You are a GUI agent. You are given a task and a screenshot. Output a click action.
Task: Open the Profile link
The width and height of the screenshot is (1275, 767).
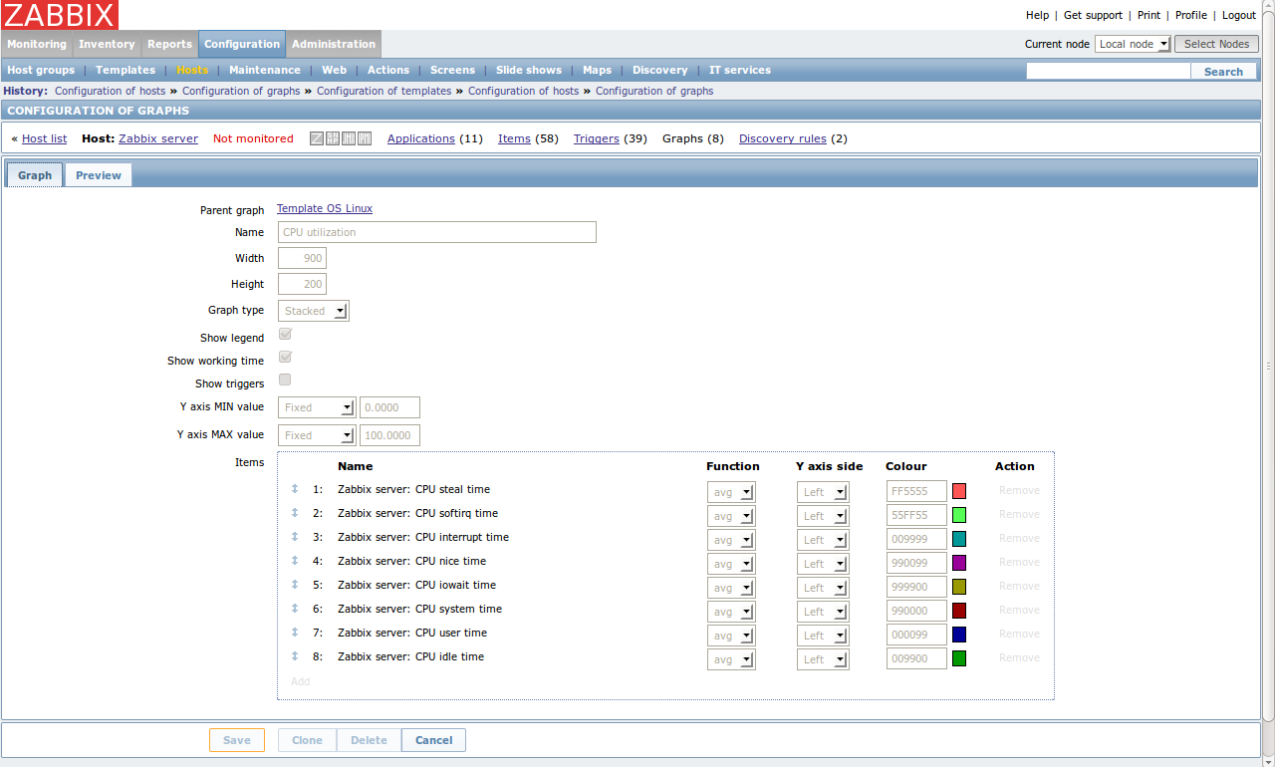[x=1191, y=15]
